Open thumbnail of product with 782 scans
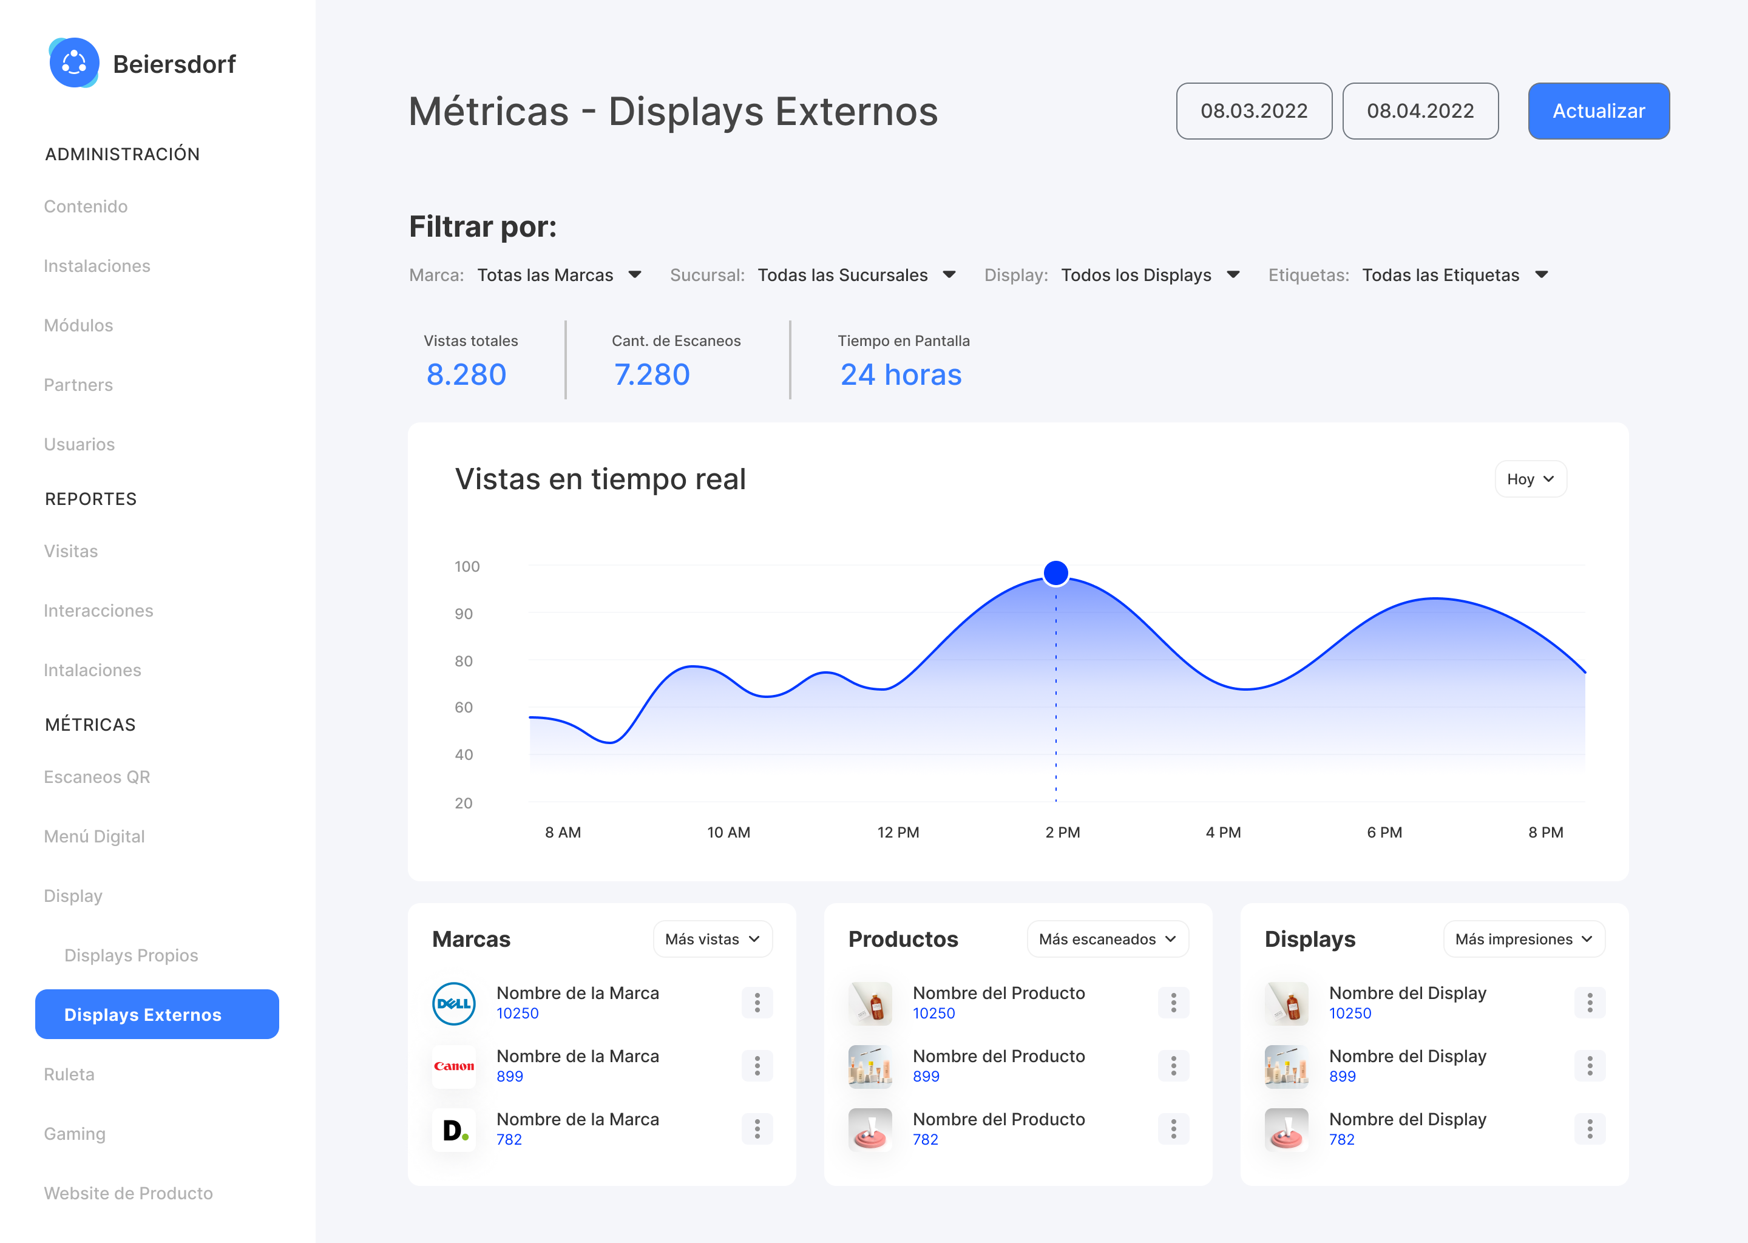The image size is (1748, 1243). tap(870, 1130)
